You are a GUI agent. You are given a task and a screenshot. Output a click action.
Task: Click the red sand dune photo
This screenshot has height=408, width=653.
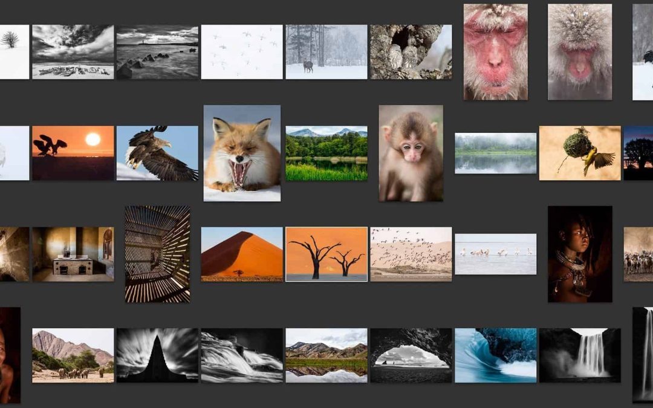click(x=242, y=254)
